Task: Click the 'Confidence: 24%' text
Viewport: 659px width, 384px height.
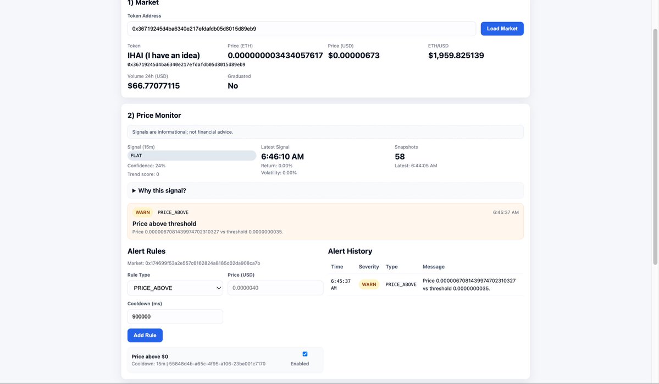Action: 146,166
